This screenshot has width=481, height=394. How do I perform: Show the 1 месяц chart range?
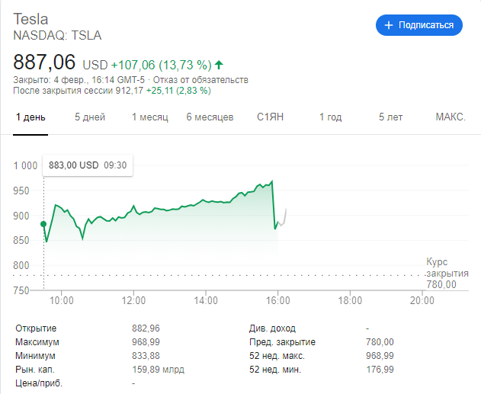point(149,117)
